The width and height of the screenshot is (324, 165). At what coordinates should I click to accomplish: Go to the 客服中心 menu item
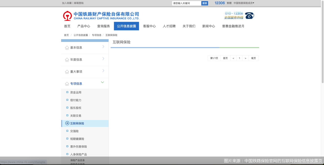pos(149,26)
